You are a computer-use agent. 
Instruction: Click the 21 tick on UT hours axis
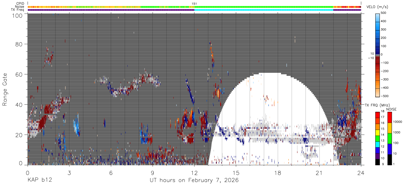319,172
